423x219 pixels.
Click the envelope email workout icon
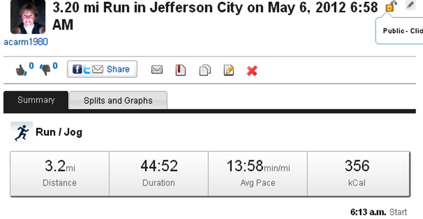pos(157,70)
